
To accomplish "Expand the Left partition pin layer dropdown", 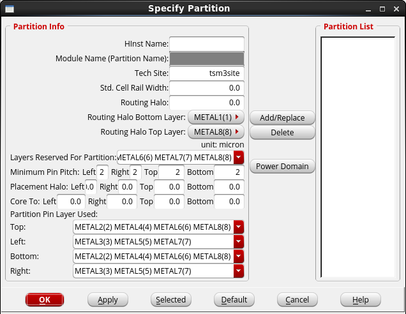I will [239, 242].
